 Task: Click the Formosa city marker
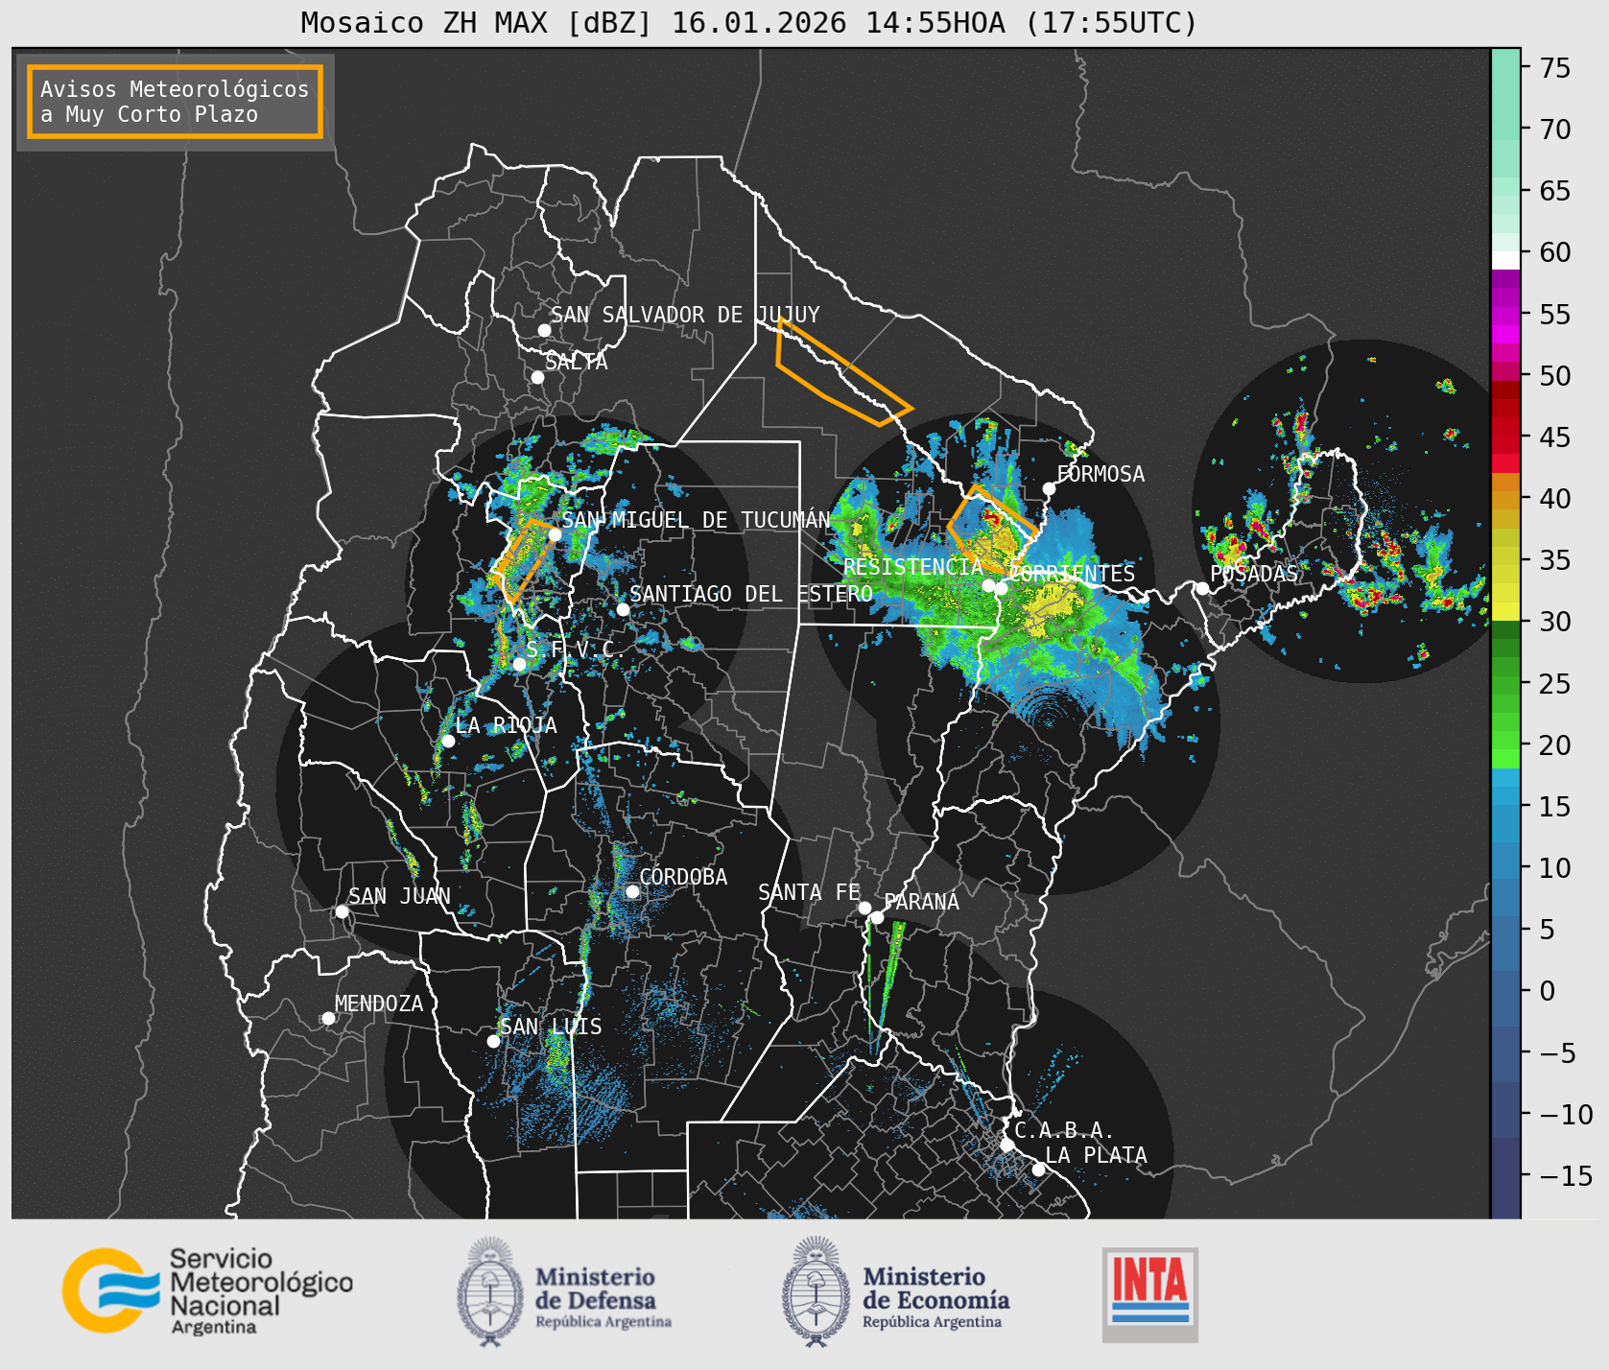pos(1049,488)
